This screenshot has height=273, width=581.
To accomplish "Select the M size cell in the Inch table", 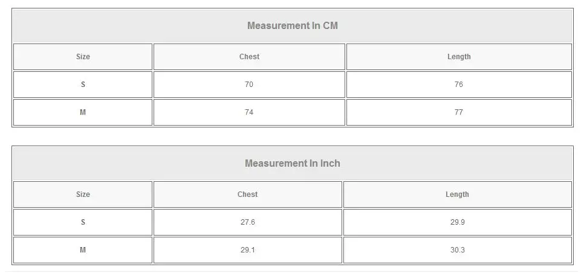I will click(x=83, y=250).
